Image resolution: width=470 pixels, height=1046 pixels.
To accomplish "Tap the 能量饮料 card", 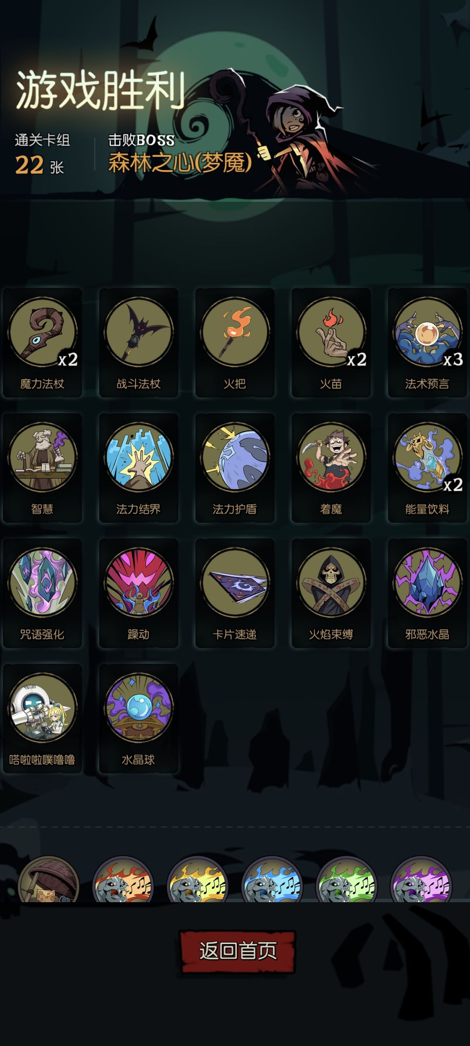I will [427, 468].
